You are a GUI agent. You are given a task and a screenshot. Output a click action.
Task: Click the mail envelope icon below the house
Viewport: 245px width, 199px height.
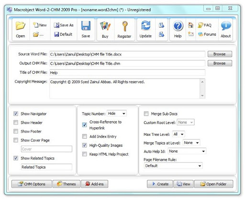pyautogui.click(x=190, y=34)
